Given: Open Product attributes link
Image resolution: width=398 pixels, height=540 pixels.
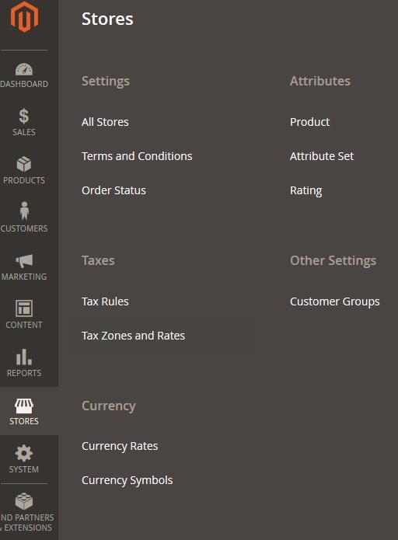Looking at the screenshot, I should (x=310, y=122).
